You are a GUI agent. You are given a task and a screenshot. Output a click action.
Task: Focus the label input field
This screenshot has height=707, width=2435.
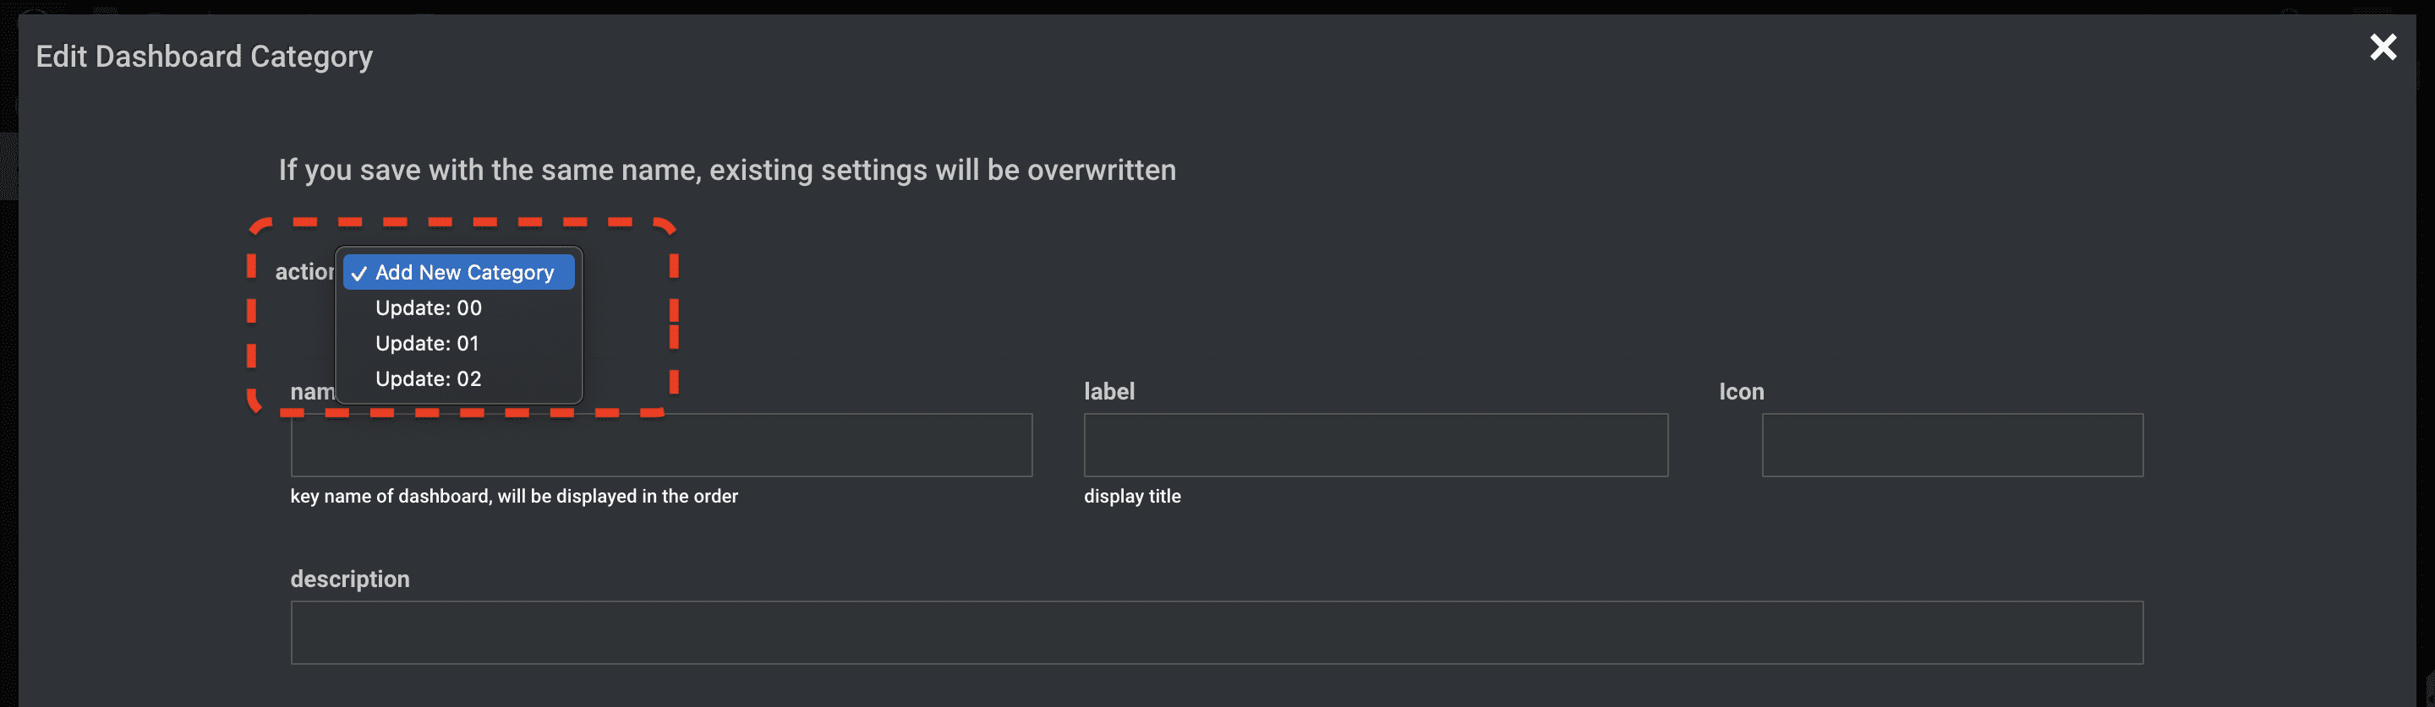click(x=1376, y=444)
